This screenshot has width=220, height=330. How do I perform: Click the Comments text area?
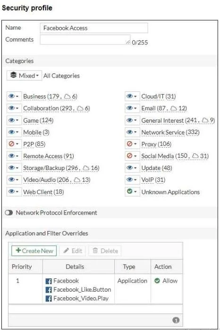(85, 40)
